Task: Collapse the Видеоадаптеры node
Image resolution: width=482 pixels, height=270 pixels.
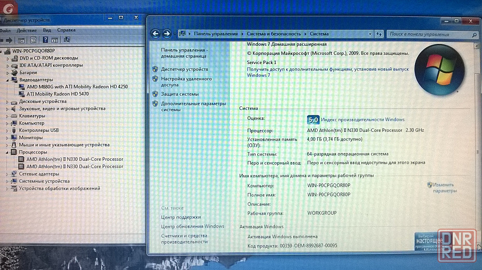Action: pos(7,80)
